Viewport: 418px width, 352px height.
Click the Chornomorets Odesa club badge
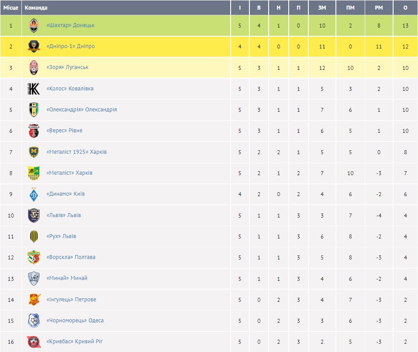coord(34,321)
